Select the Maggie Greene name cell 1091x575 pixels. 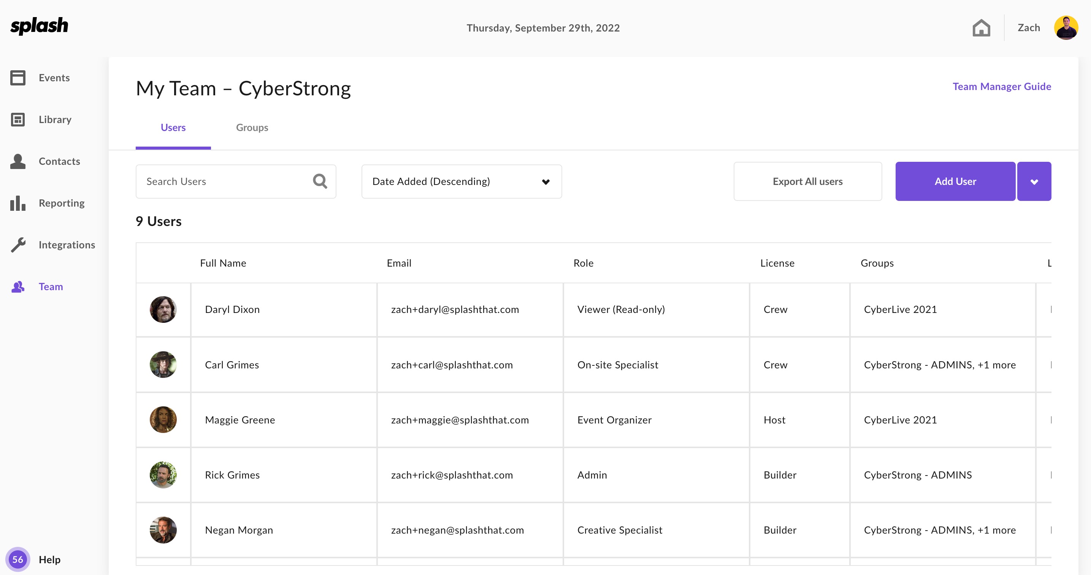click(x=284, y=420)
